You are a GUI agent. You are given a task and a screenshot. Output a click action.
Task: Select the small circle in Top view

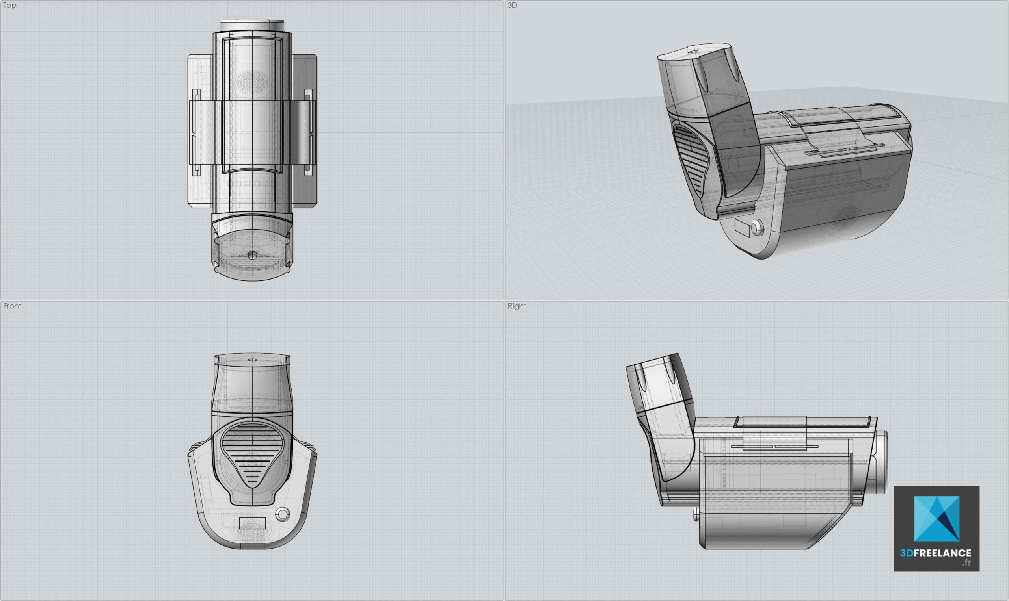252,255
